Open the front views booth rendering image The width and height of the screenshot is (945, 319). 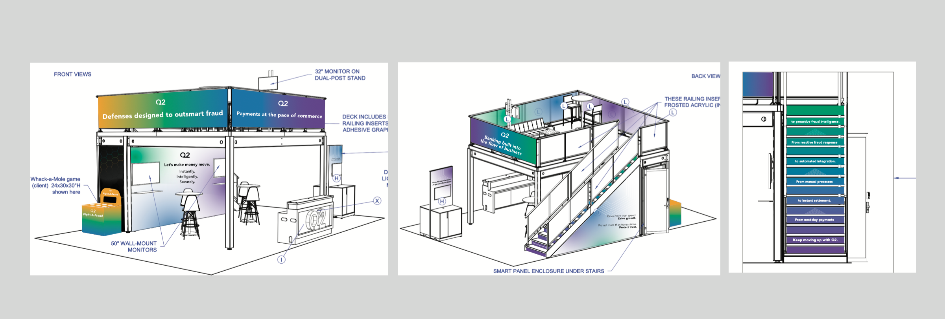[x=209, y=169]
